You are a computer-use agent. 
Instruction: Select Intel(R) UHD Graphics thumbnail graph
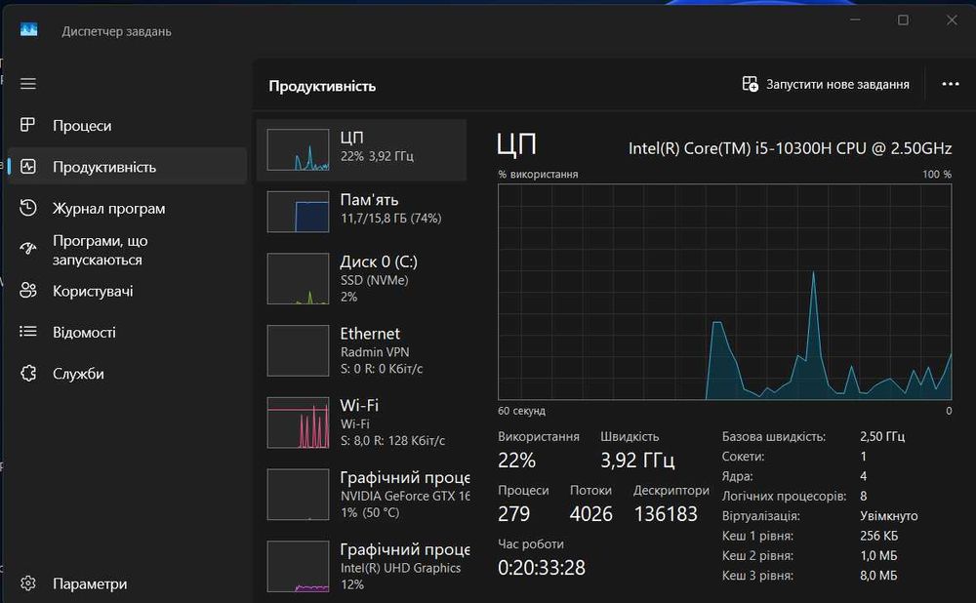point(298,566)
